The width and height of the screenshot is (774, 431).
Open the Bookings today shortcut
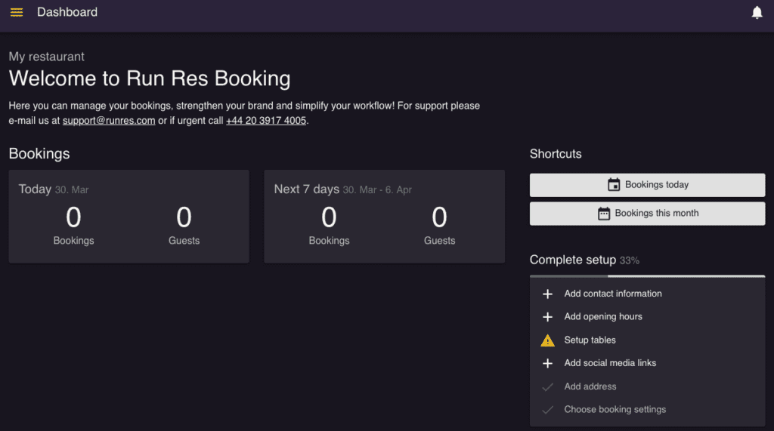(647, 185)
